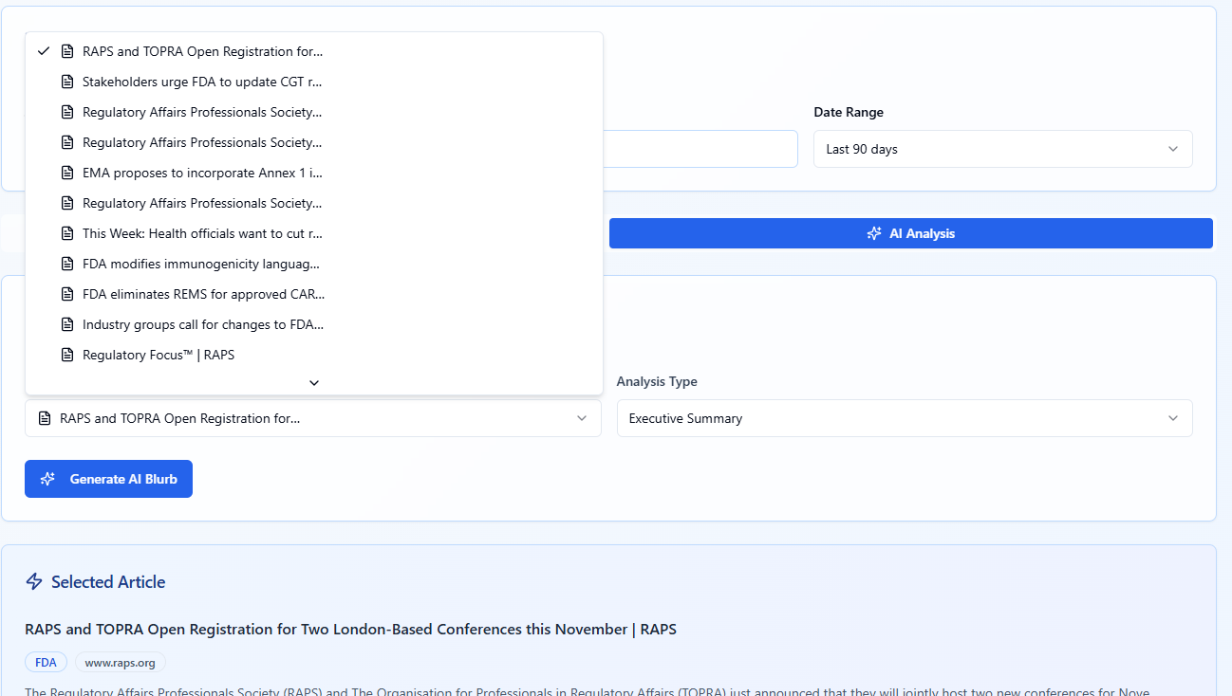This screenshot has width=1232, height=696.
Task: Click document icon next to Regulatory Focus RAPS item
Action: pos(67,355)
